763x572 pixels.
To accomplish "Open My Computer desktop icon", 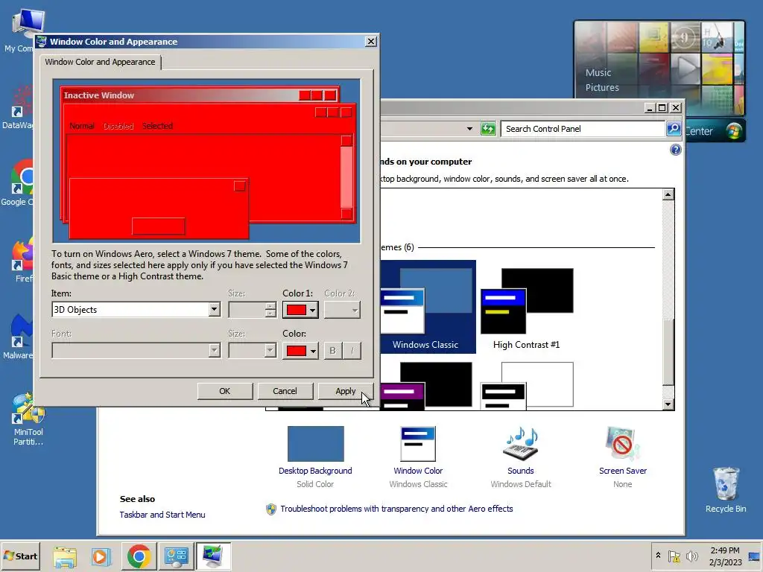I will 22,30.
